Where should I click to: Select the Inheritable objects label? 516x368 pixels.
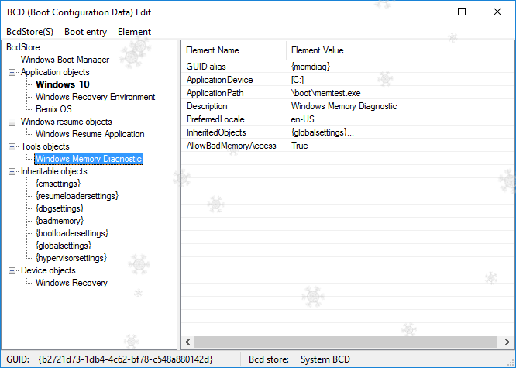point(54,171)
